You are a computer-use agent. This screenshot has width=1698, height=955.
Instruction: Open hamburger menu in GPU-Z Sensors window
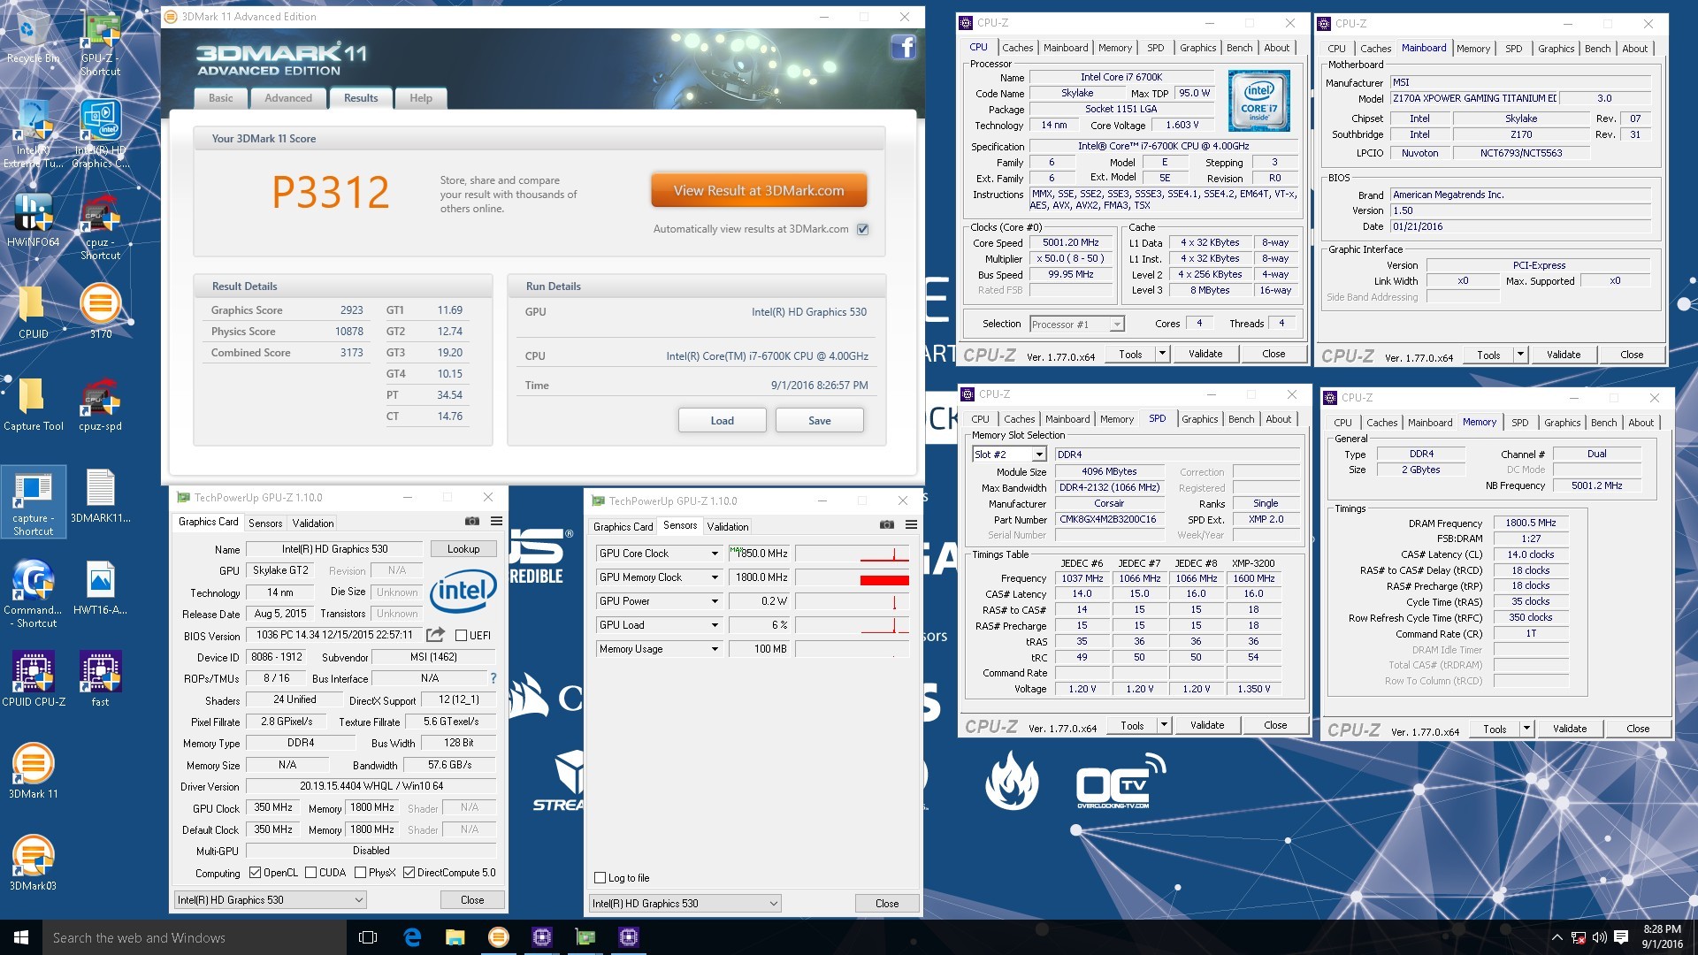(911, 525)
